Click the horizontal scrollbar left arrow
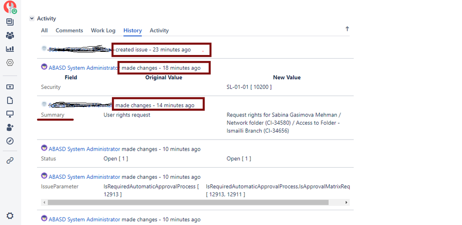The image size is (462, 225). tap(44, 203)
